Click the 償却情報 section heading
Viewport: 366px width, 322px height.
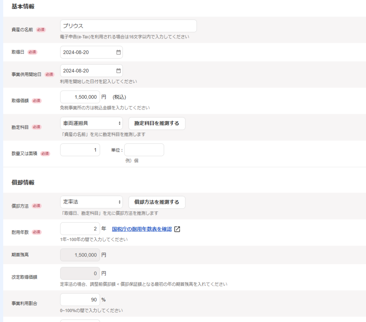[23, 183]
